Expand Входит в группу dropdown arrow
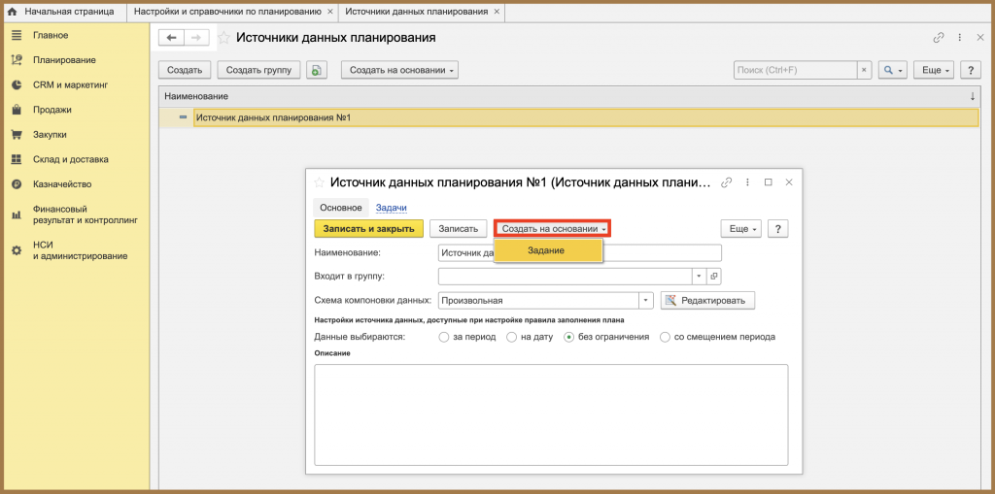Viewport: 995px width, 494px height. tap(700, 277)
